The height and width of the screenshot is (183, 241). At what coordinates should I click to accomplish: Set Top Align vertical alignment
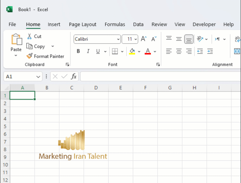point(169,38)
